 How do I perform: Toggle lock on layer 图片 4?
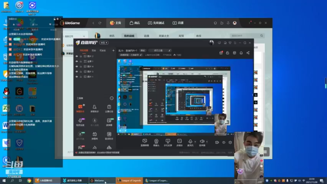coord(81,67)
